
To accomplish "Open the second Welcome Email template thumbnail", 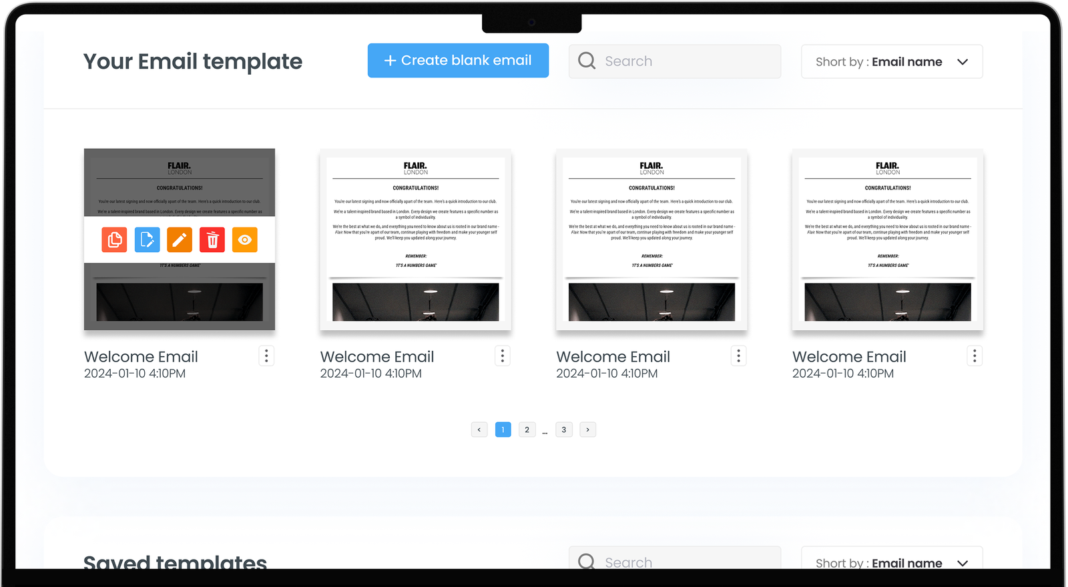I will [x=416, y=239].
